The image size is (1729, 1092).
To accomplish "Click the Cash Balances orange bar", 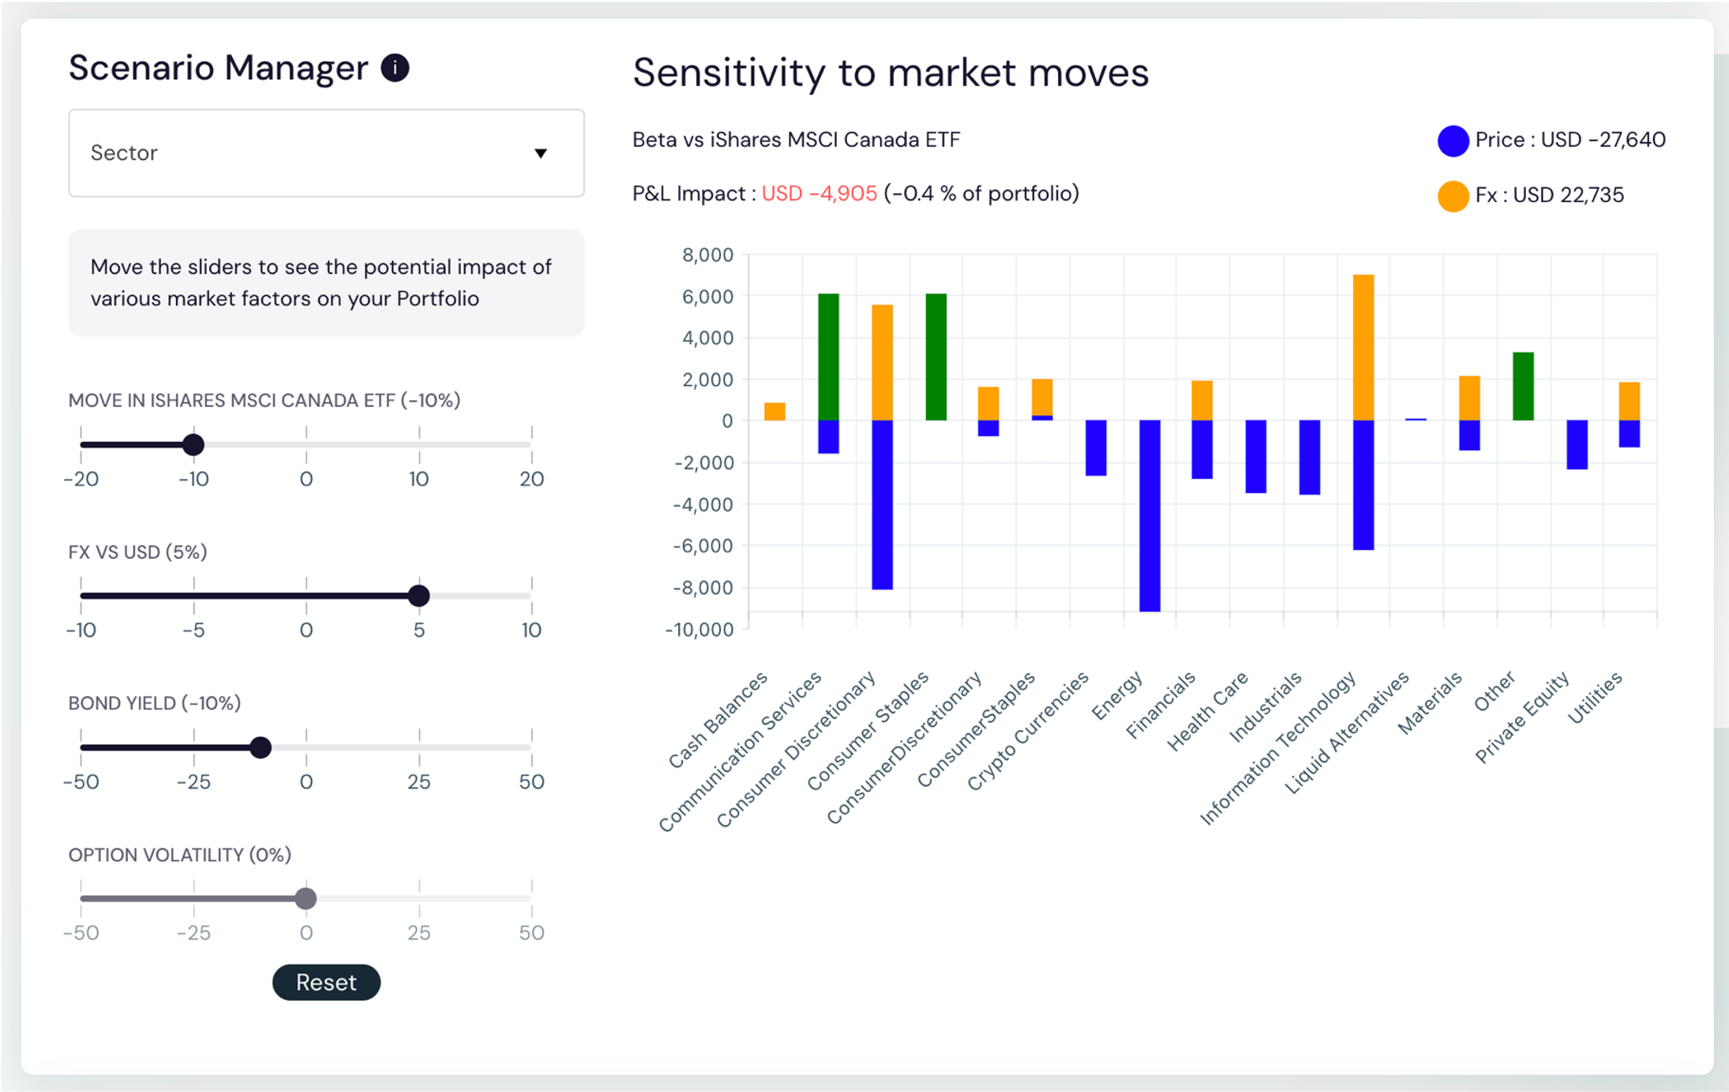I will tap(774, 411).
